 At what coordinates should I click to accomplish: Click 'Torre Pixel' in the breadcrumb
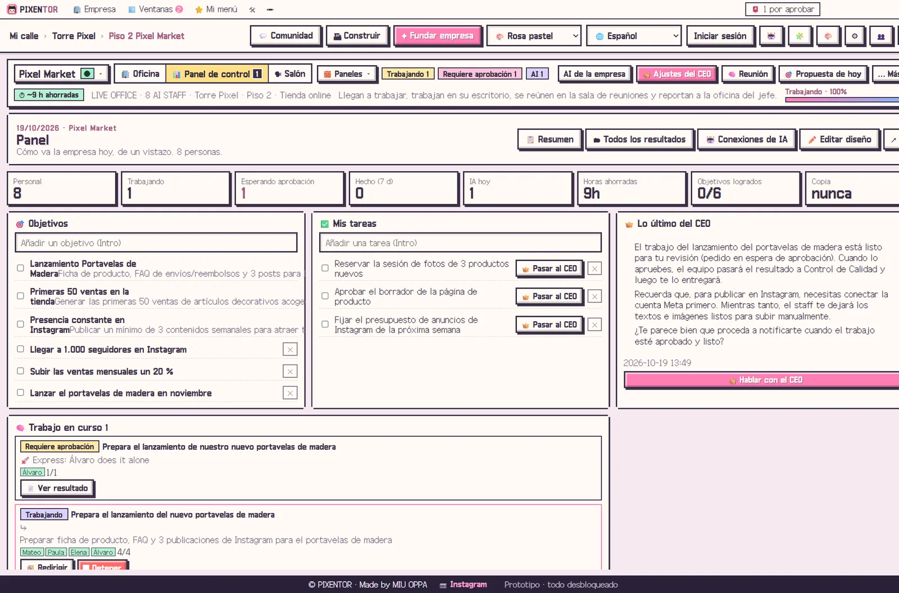pos(74,36)
